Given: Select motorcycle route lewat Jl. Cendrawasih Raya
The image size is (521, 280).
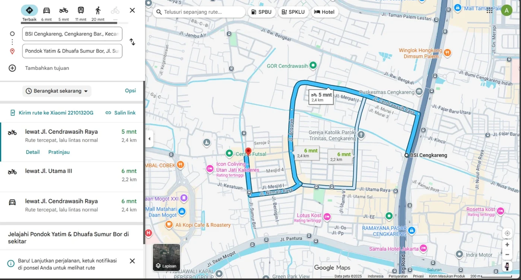Looking at the screenshot, I should point(72,142).
